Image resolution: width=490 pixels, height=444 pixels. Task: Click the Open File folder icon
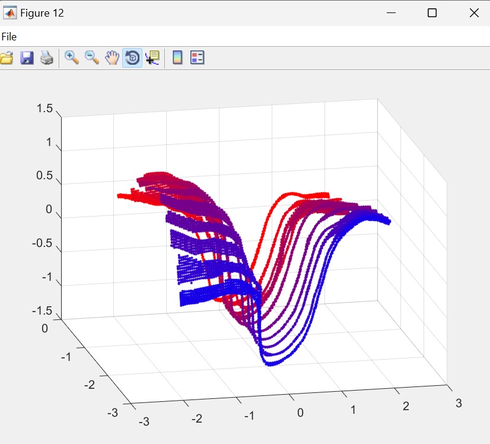point(7,58)
